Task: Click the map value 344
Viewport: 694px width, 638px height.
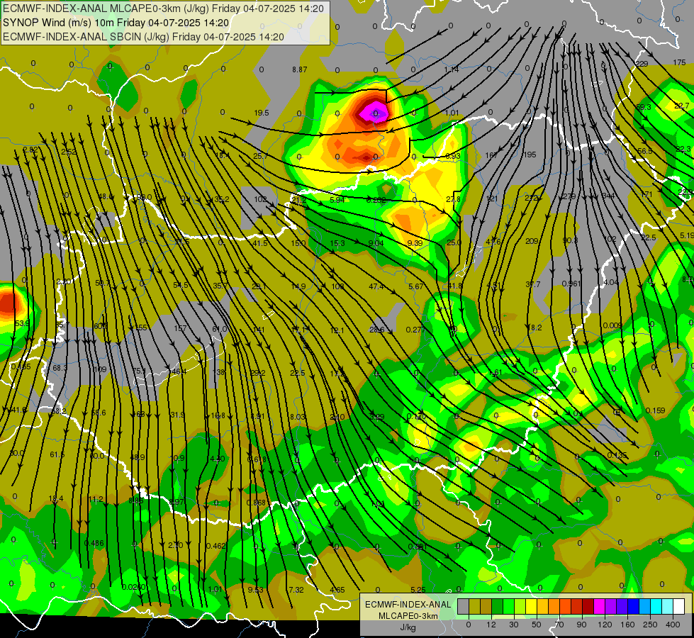Action: coord(608,196)
